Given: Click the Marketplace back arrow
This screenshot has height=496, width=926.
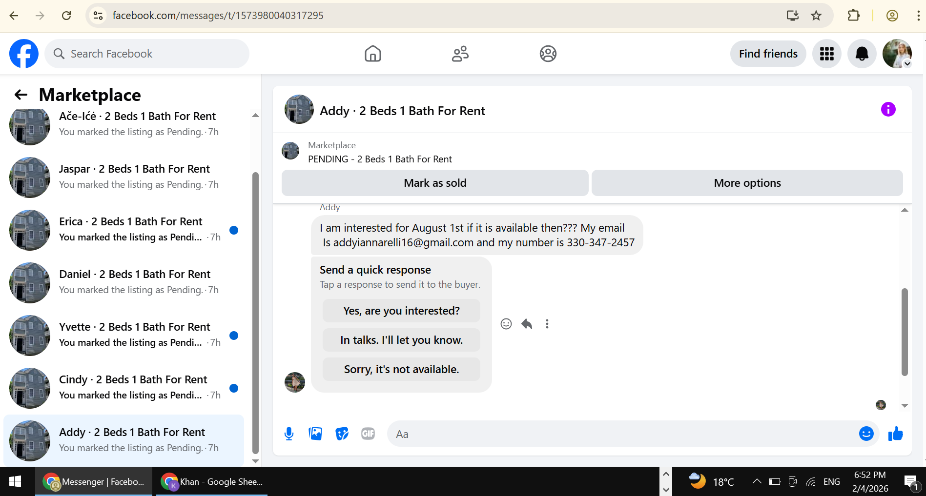Looking at the screenshot, I should point(21,95).
